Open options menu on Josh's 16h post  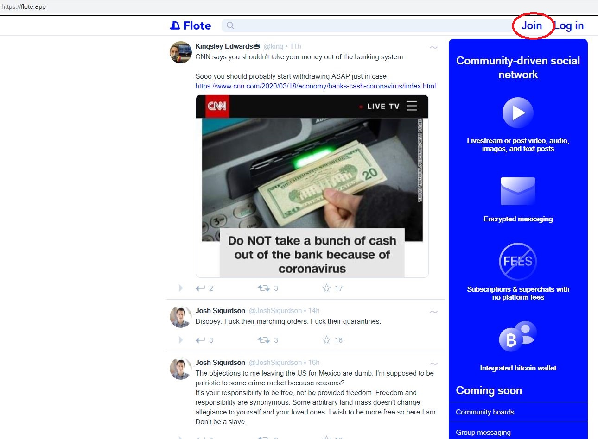433,364
